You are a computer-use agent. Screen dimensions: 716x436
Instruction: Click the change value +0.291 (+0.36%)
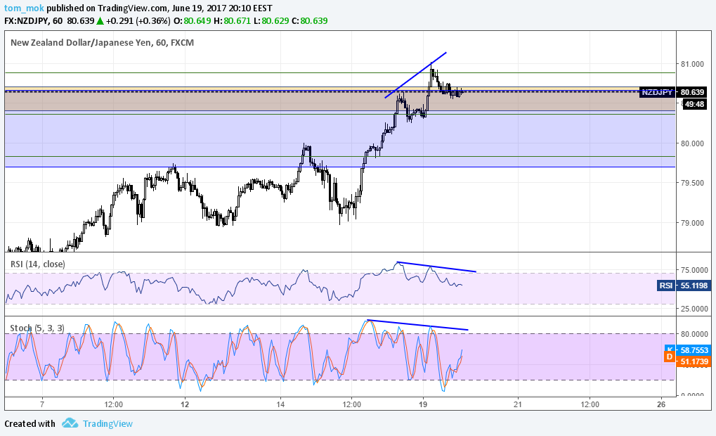point(138,20)
